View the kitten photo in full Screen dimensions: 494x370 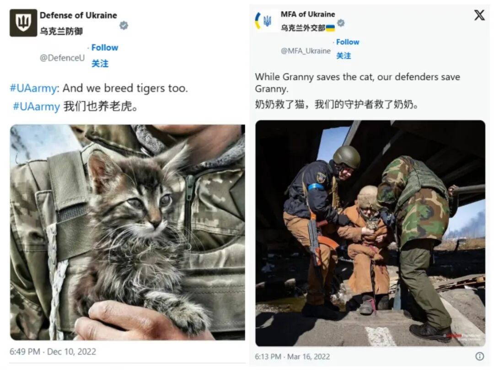(x=128, y=232)
